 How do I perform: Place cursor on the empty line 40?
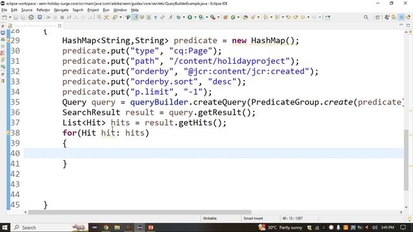(x=214, y=153)
